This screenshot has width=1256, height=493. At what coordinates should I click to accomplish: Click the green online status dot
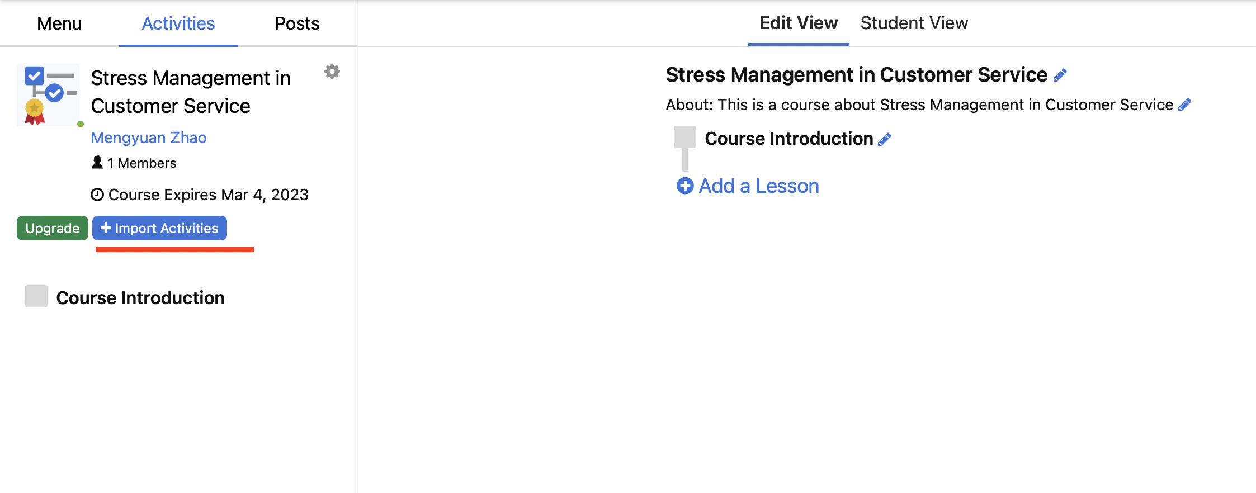tap(81, 124)
